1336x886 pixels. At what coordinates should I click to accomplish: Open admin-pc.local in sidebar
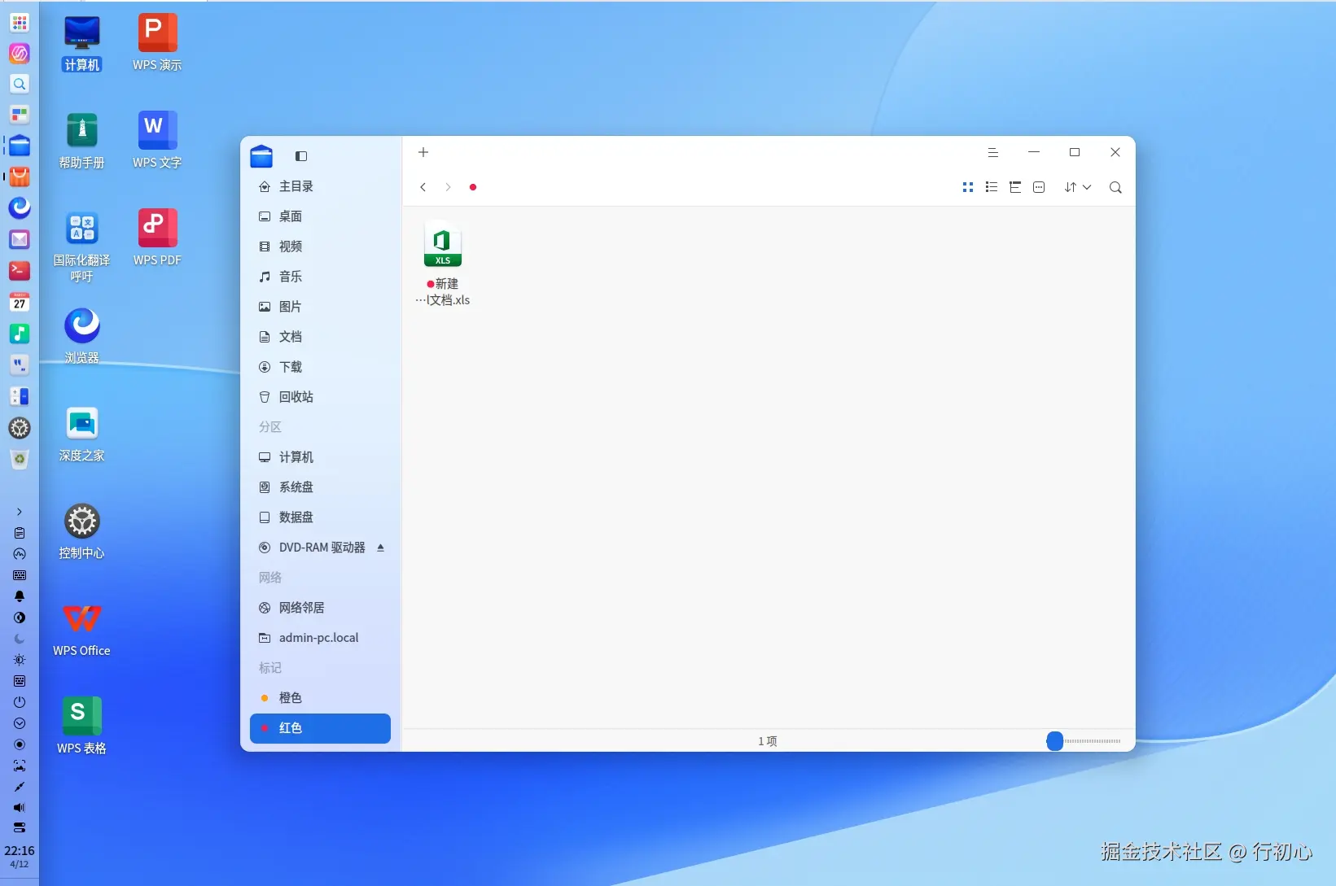[320, 638]
